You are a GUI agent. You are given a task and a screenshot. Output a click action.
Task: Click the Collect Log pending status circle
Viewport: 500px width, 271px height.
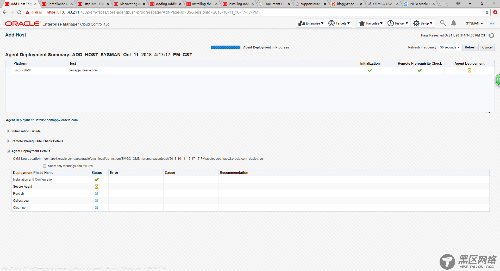coord(97,201)
